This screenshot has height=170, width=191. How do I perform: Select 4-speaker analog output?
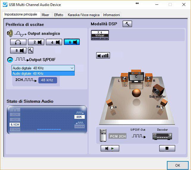pos(54,42)
